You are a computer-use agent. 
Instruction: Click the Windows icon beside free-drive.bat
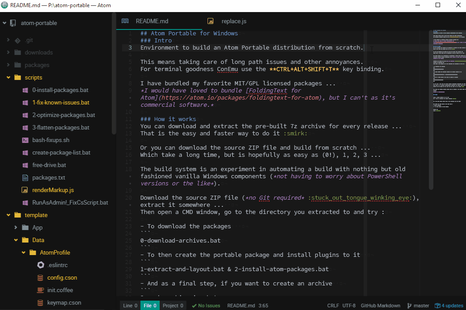coord(25,165)
